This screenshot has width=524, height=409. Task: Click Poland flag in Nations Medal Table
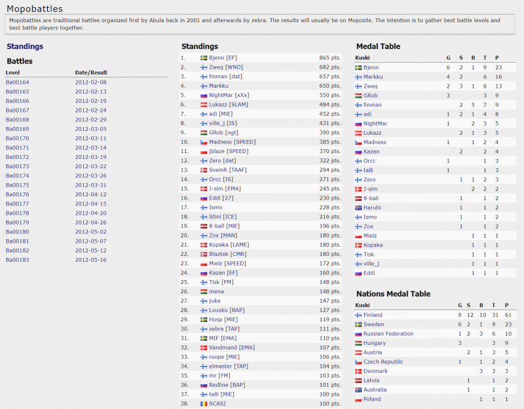pyautogui.click(x=358, y=399)
